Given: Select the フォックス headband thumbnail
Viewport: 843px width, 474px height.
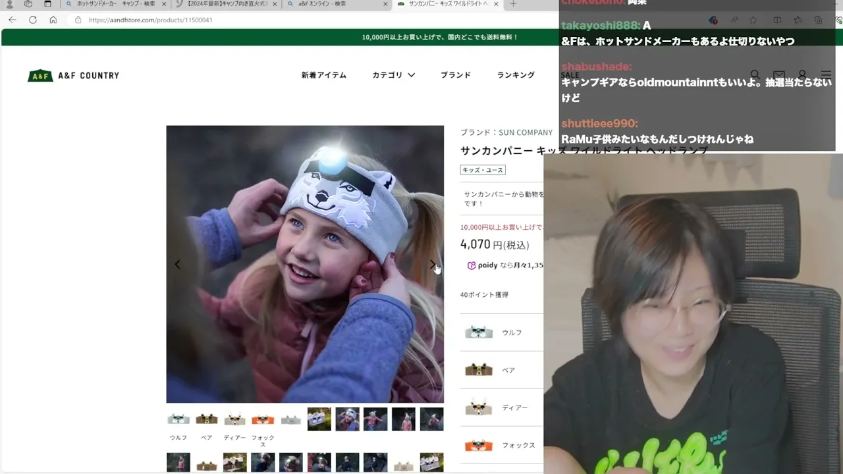Looking at the screenshot, I should tap(263, 419).
